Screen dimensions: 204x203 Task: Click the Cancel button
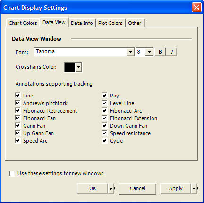coord(137,188)
